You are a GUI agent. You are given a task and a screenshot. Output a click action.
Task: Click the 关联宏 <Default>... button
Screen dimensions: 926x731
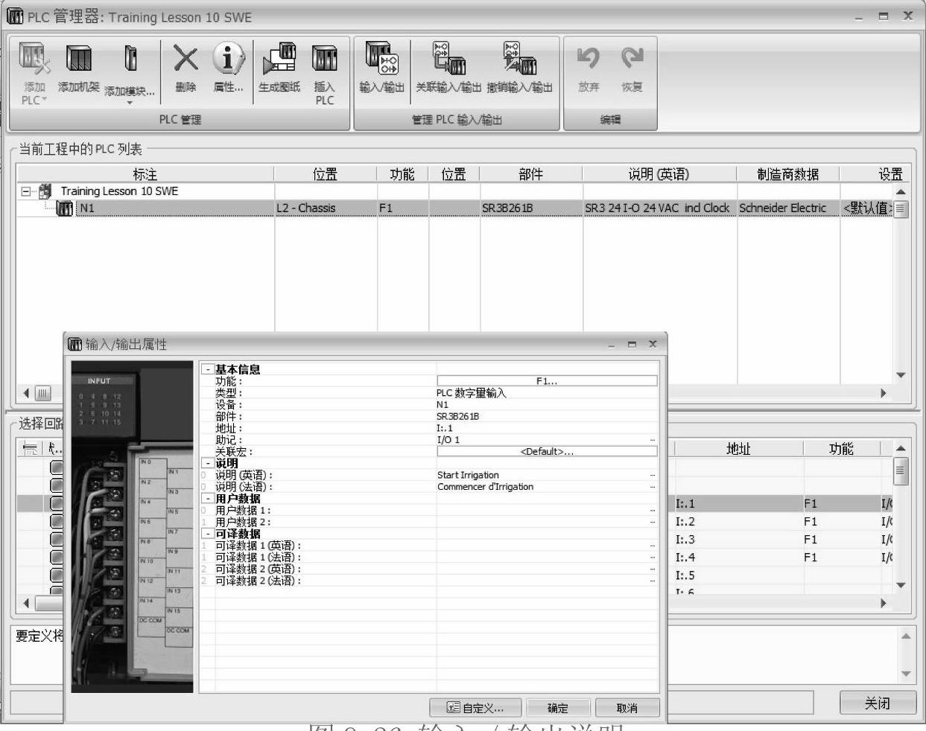click(x=547, y=451)
